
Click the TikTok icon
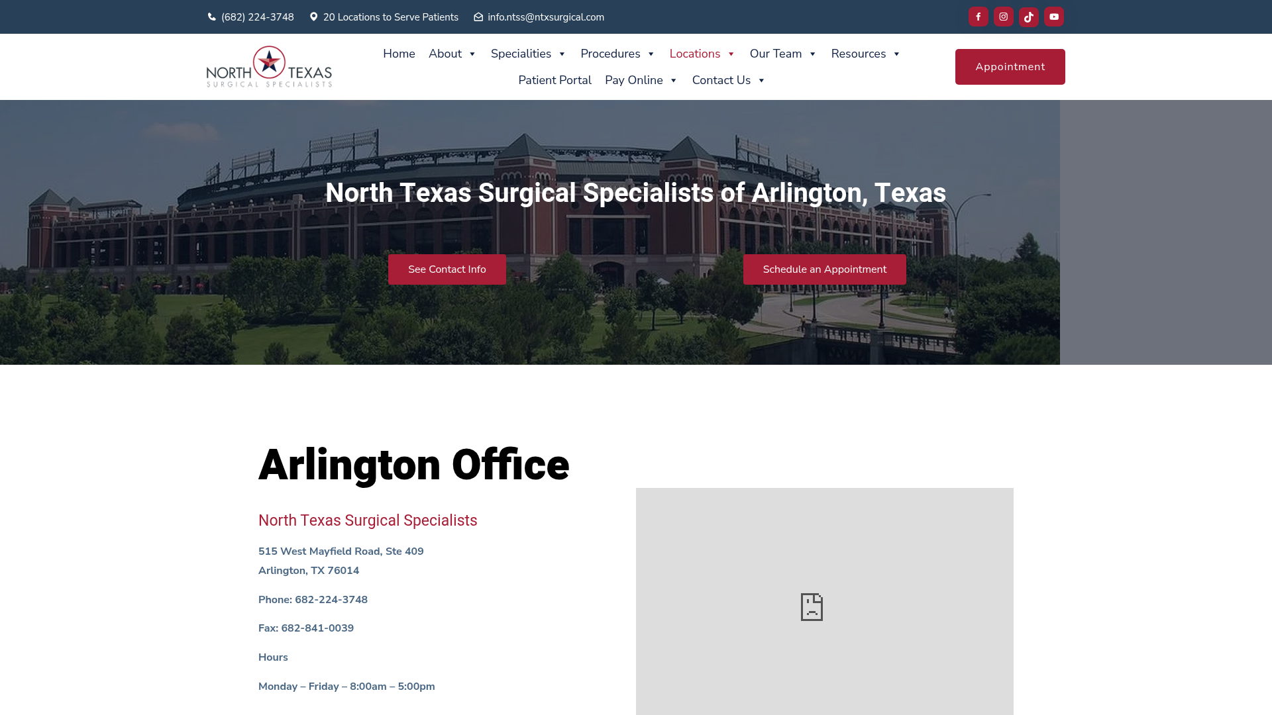[1028, 17]
